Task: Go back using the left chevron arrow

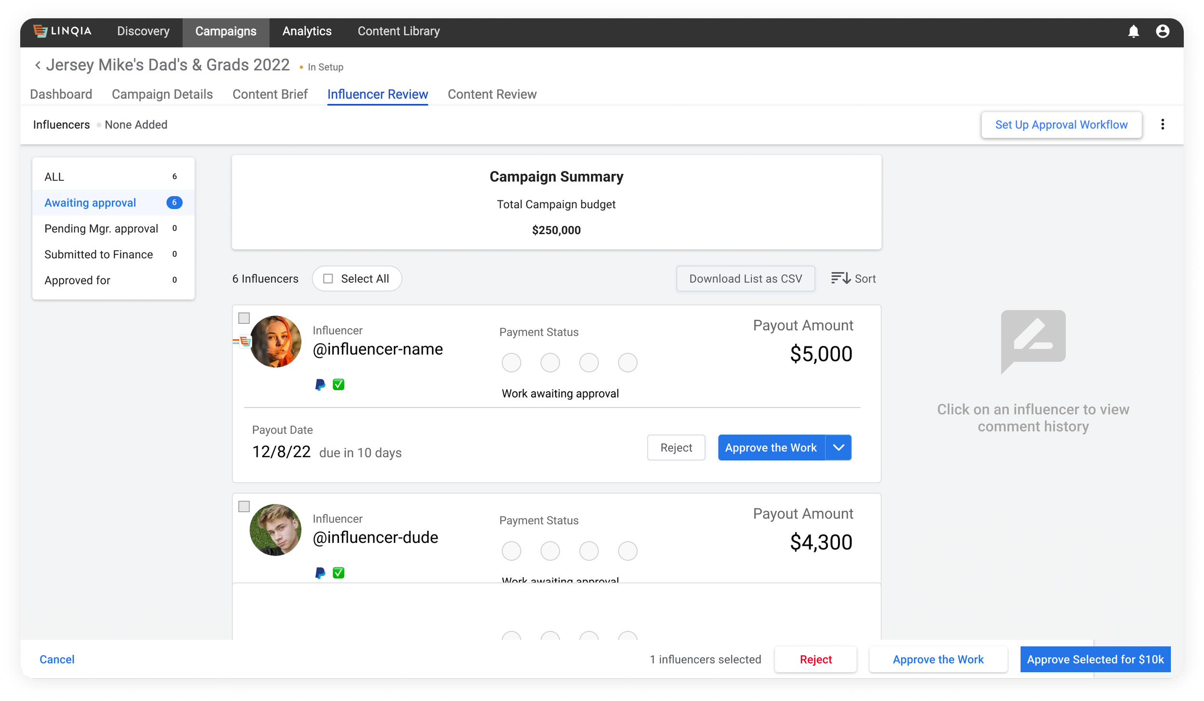Action: pos(38,65)
